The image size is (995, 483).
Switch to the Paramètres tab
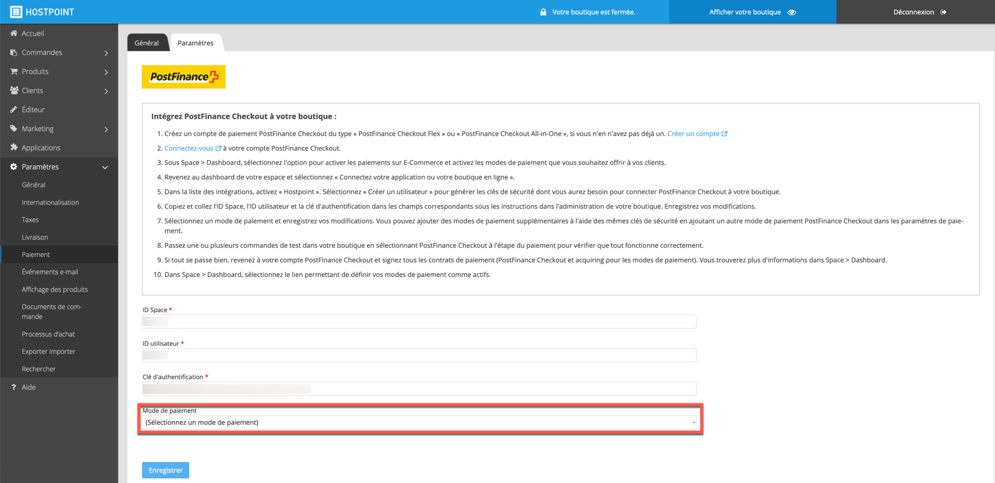(195, 43)
